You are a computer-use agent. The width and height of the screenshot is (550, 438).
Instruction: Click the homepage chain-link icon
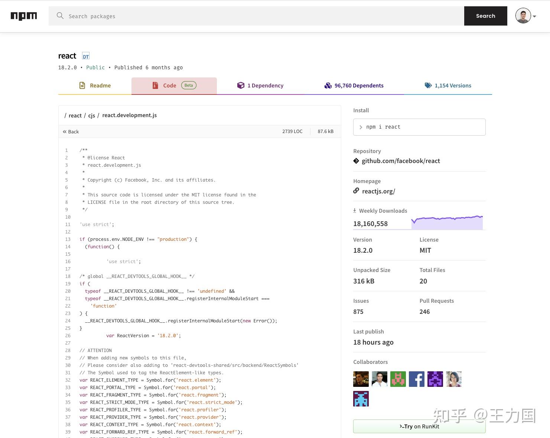click(356, 191)
